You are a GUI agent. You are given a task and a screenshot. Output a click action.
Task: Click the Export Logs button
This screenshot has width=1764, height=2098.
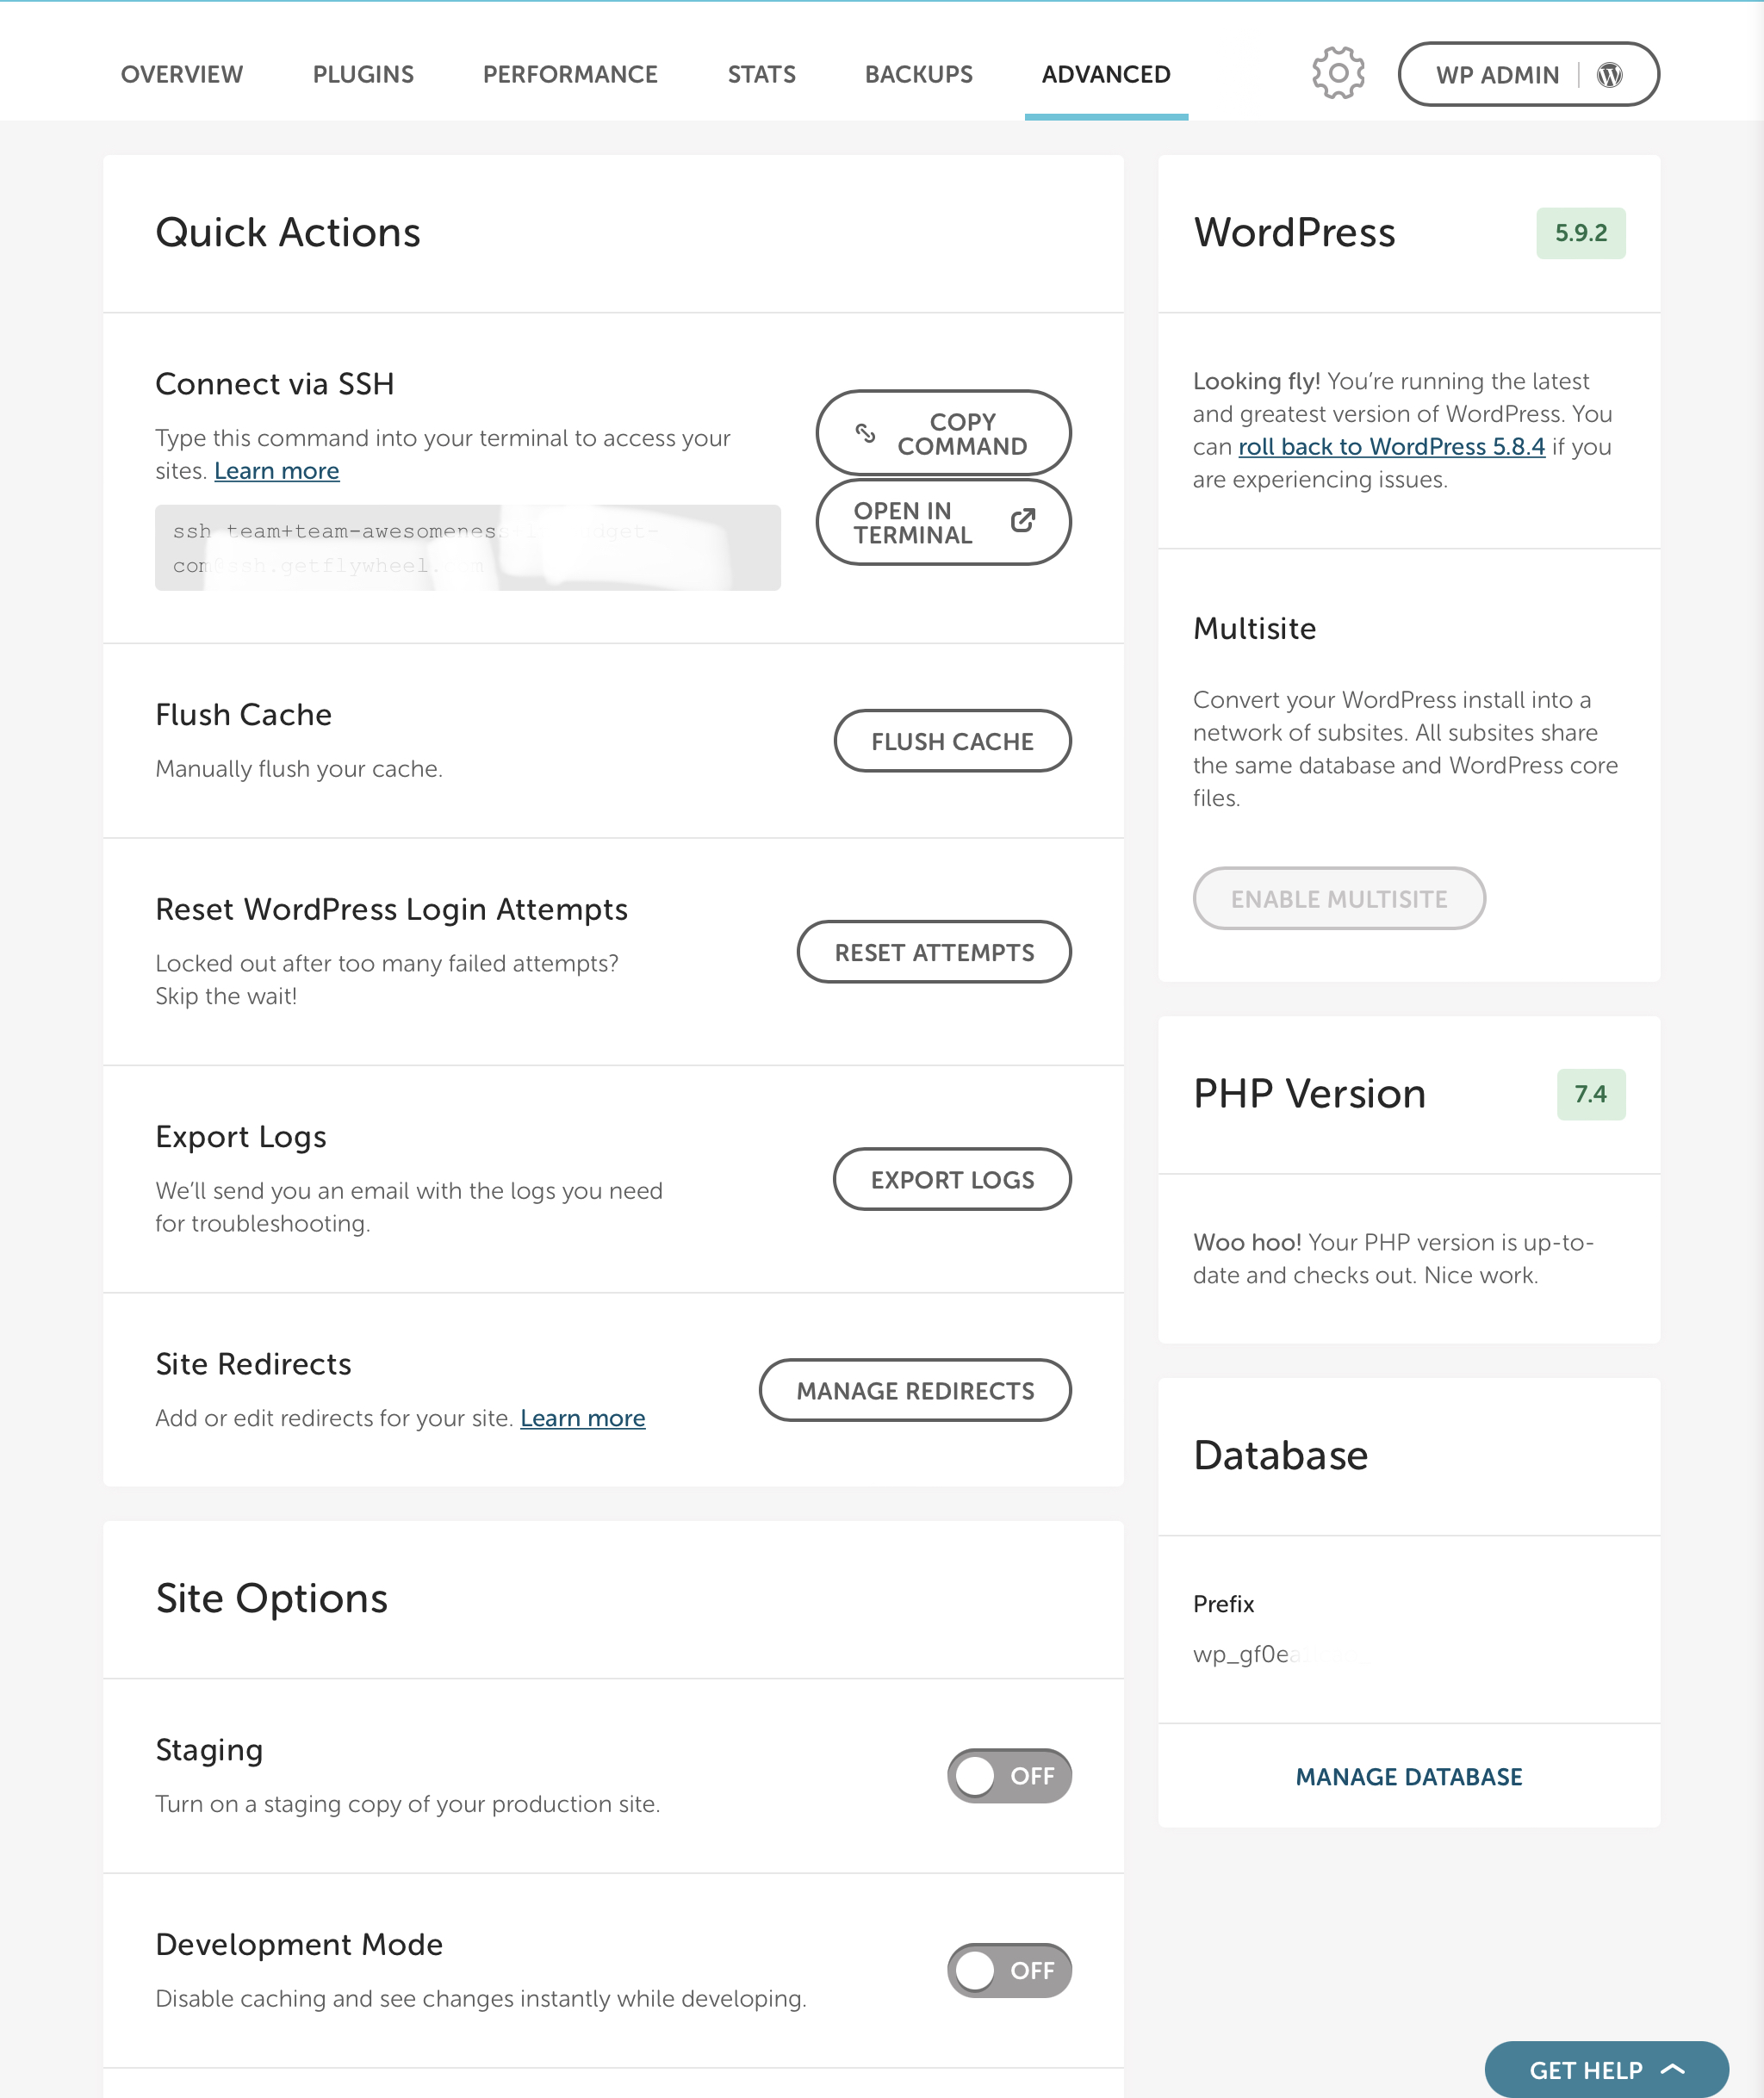[951, 1180]
